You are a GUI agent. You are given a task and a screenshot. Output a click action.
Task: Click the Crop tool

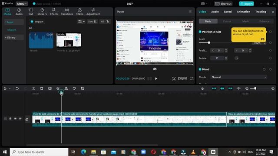[x=83, y=88]
